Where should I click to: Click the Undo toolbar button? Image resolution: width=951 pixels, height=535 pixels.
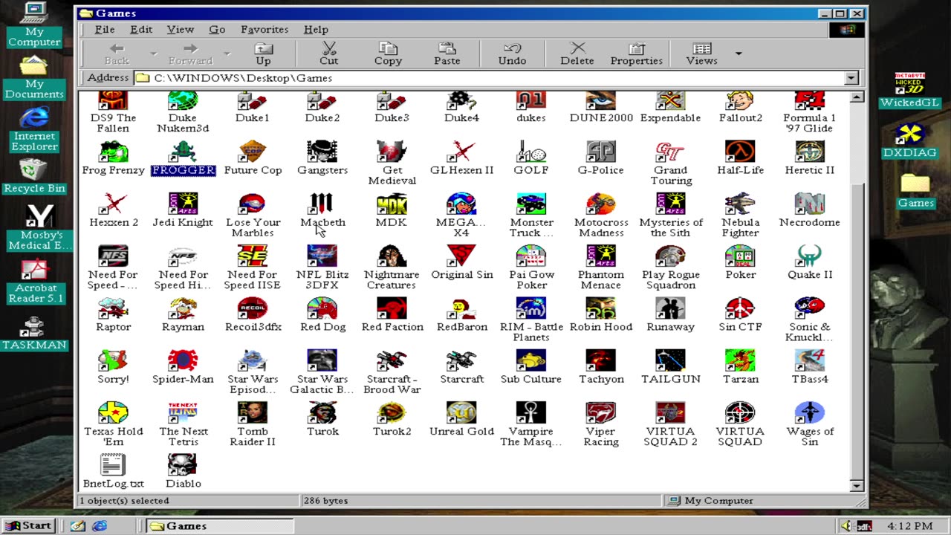click(x=512, y=53)
